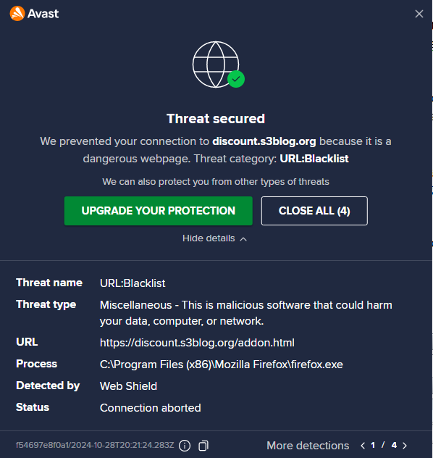The image size is (433, 458).
Task: Click Close All (4) button
Action: point(314,211)
